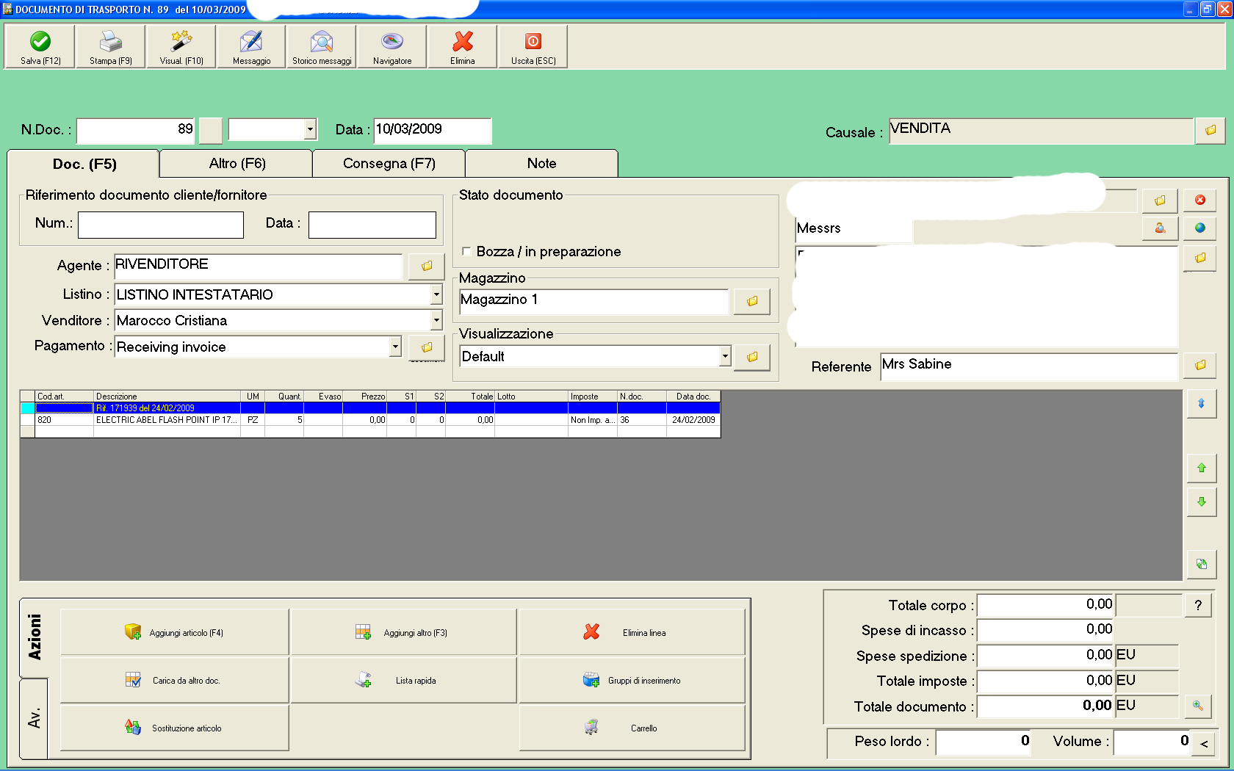Open Pagamento folder lookup icon
Image resolution: width=1234 pixels, height=771 pixels.
(427, 347)
